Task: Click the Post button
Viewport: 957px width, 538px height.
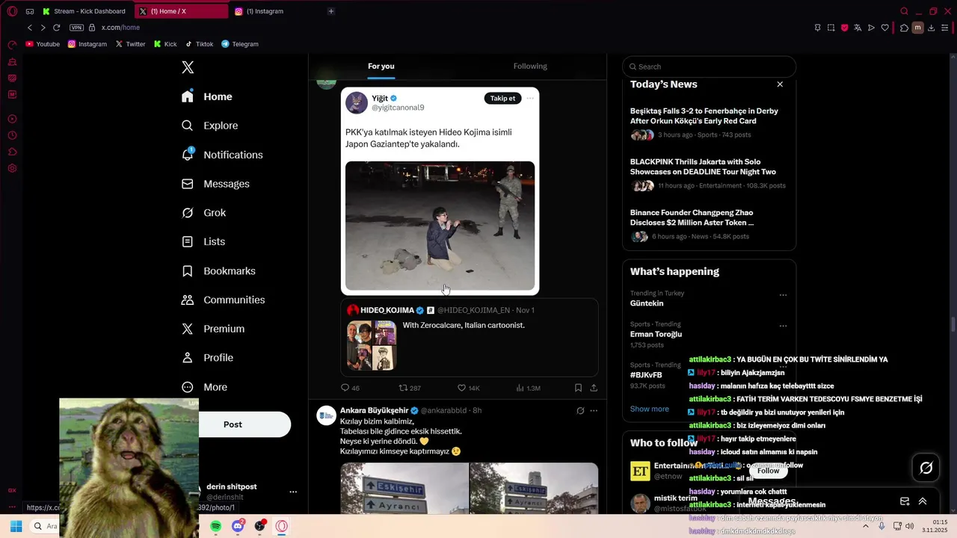Action: click(x=233, y=424)
